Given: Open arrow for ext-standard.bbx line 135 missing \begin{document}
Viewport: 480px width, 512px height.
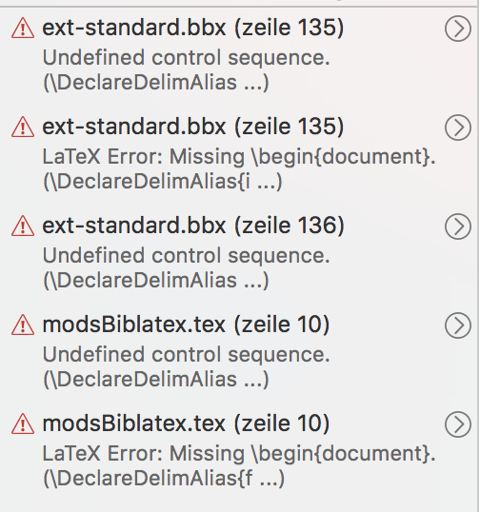Looking at the screenshot, I should (x=458, y=128).
